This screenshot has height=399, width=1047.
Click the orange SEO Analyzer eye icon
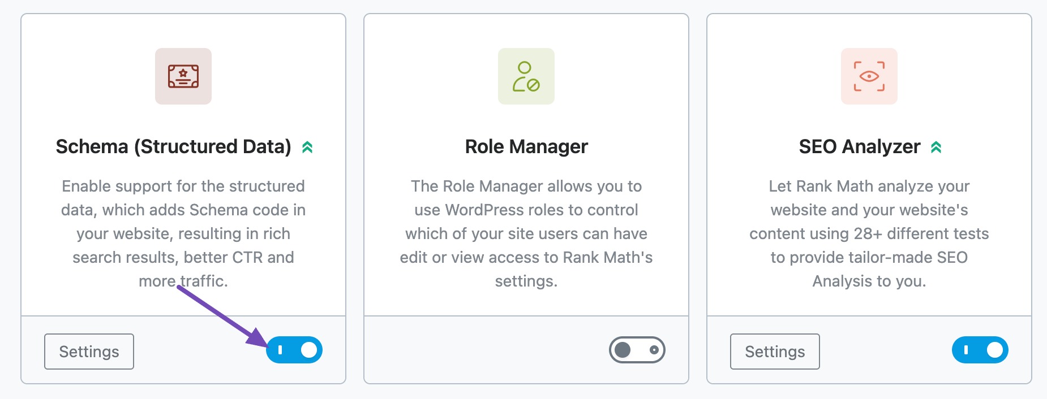[x=869, y=77]
